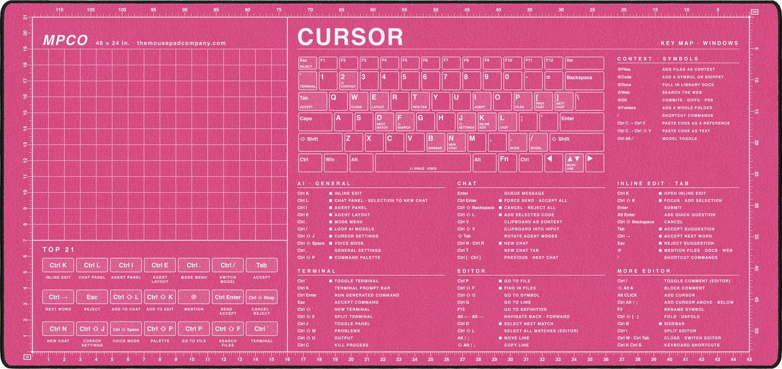Image resolution: width=782 pixels, height=369 pixels.
Task: Click the MPCO logo
Action: (x=65, y=40)
